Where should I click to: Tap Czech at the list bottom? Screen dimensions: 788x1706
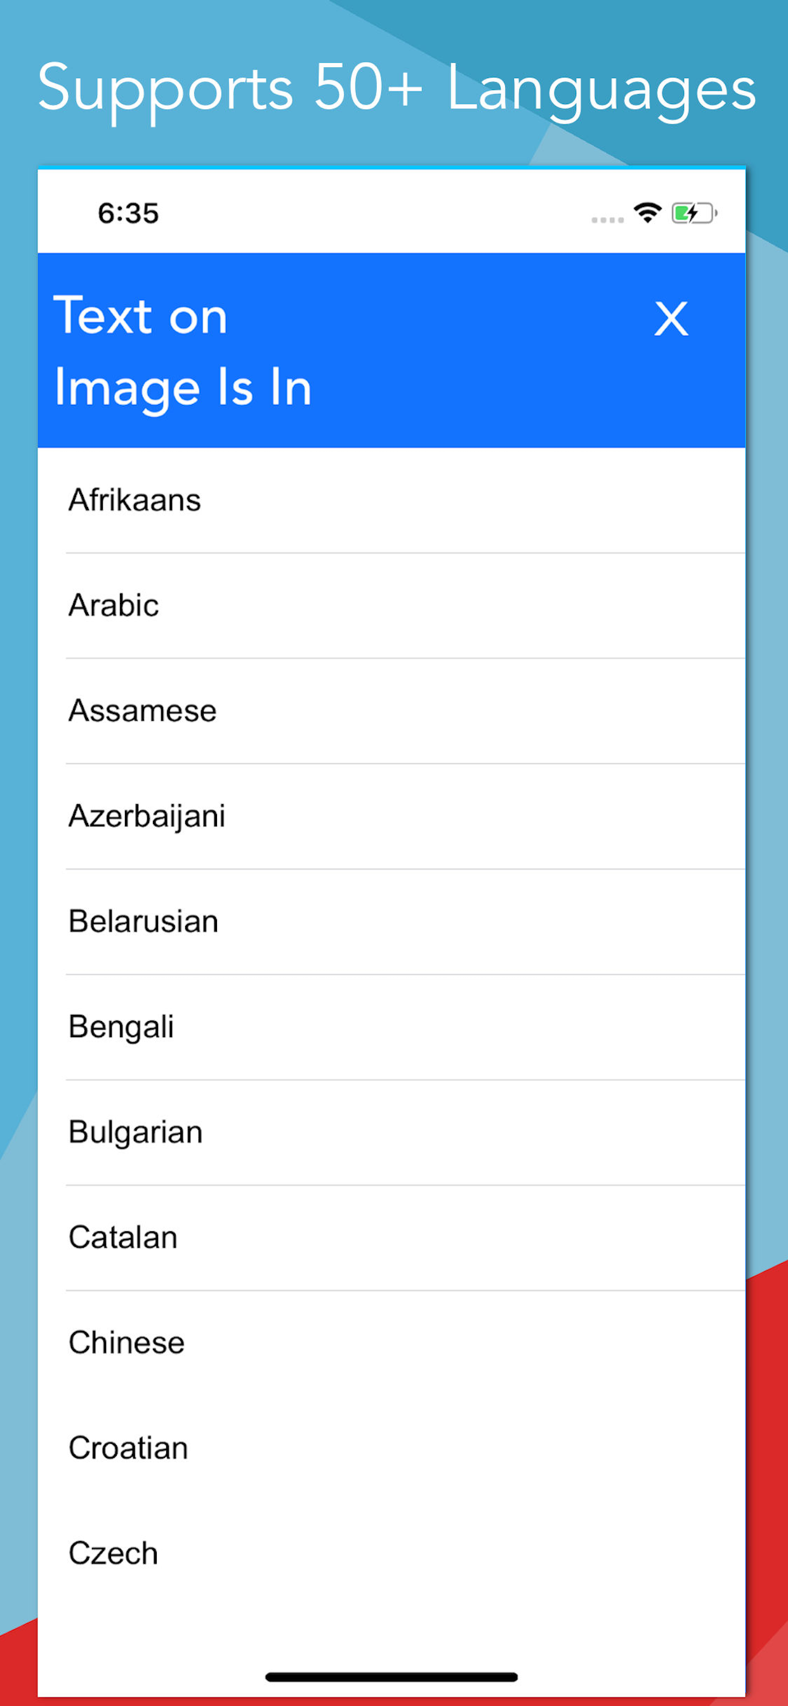pyautogui.click(x=391, y=1553)
